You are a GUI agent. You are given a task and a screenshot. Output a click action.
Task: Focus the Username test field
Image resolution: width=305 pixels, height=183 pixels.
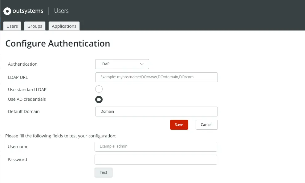[x=156, y=147]
